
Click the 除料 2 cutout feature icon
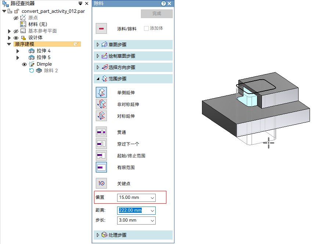click(x=39, y=70)
